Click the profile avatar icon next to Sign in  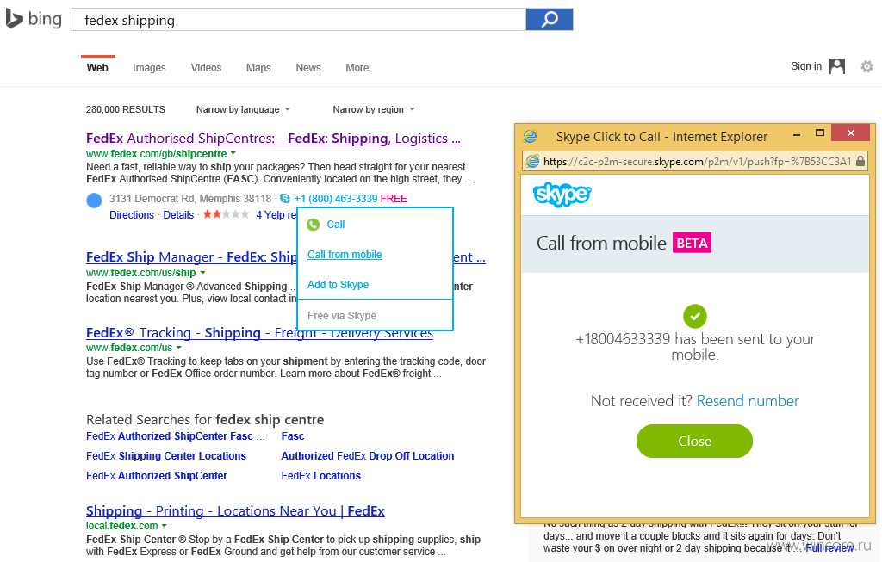tap(837, 66)
